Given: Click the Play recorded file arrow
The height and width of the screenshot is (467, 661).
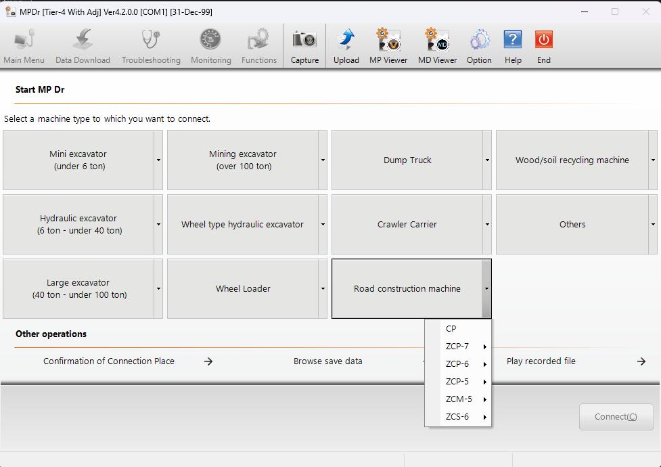Looking at the screenshot, I should pyautogui.click(x=641, y=361).
